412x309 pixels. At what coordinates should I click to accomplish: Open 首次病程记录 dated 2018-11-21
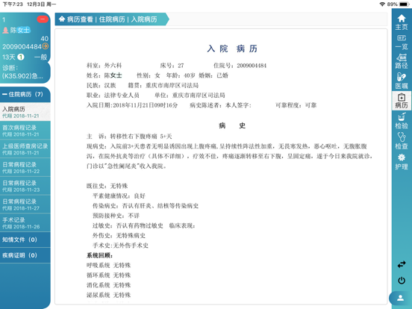[25, 131]
